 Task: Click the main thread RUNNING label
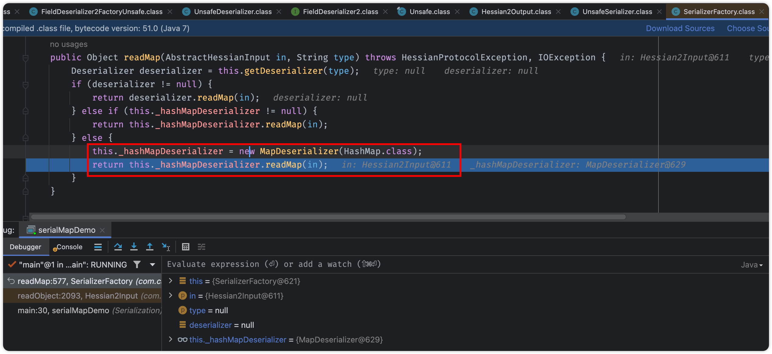(73, 265)
